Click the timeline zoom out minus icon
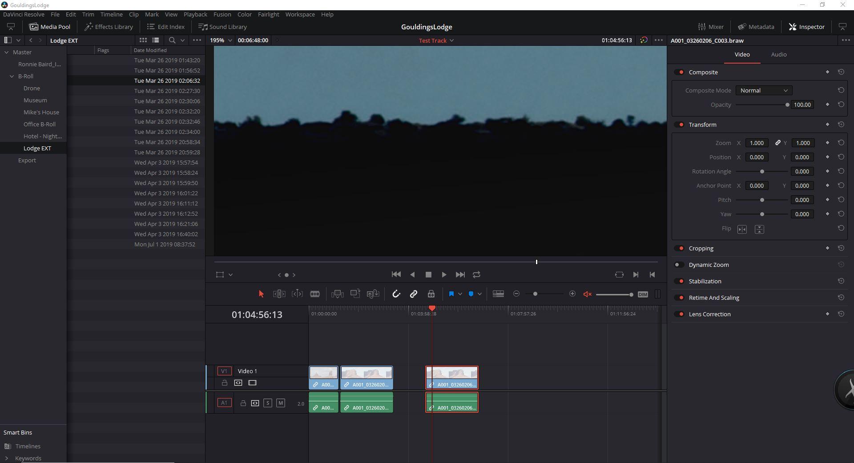Viewport: 854px width, 463px height. point(516,294)
